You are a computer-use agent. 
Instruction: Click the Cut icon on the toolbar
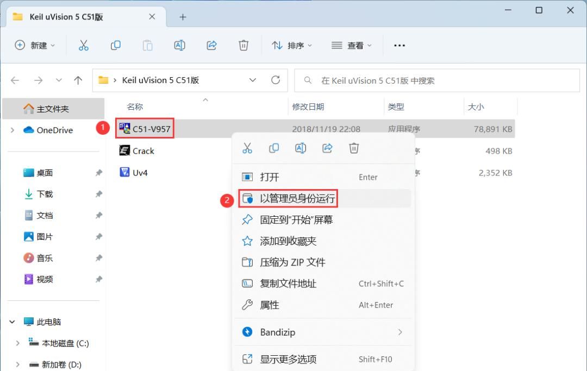[83, 45]
